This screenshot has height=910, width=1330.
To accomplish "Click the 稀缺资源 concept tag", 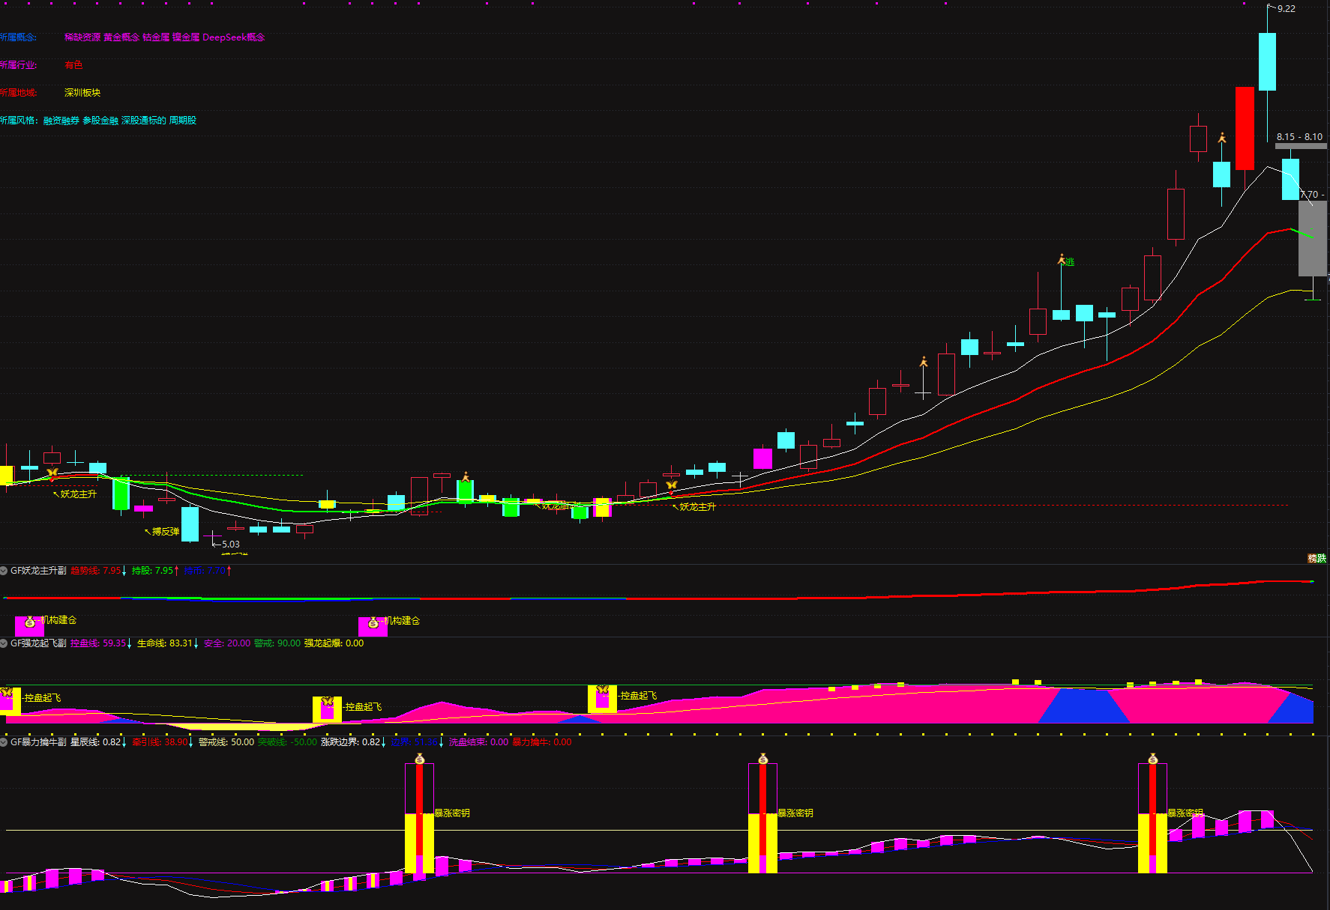I will tap(82, 37).
